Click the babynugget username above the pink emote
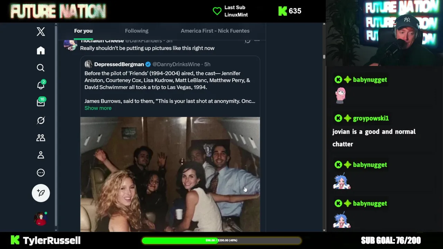The height and width of the screenshot is (249, 443). point(370,80)
